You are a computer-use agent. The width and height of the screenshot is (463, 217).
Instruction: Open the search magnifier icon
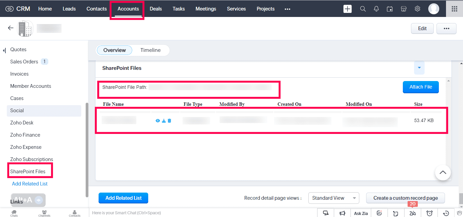pos(363,9)
